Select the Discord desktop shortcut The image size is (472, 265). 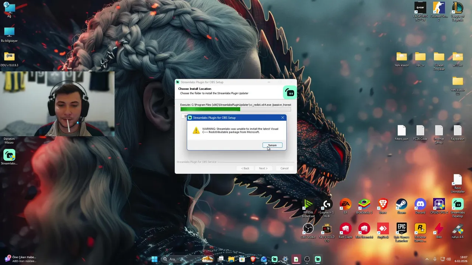[x=420, y=206]
